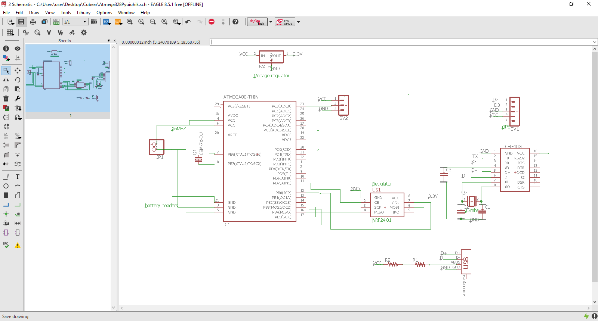This screenshot has height=321, width=598.
Task: Open the Library menu
Action: (x=83, y=13)
